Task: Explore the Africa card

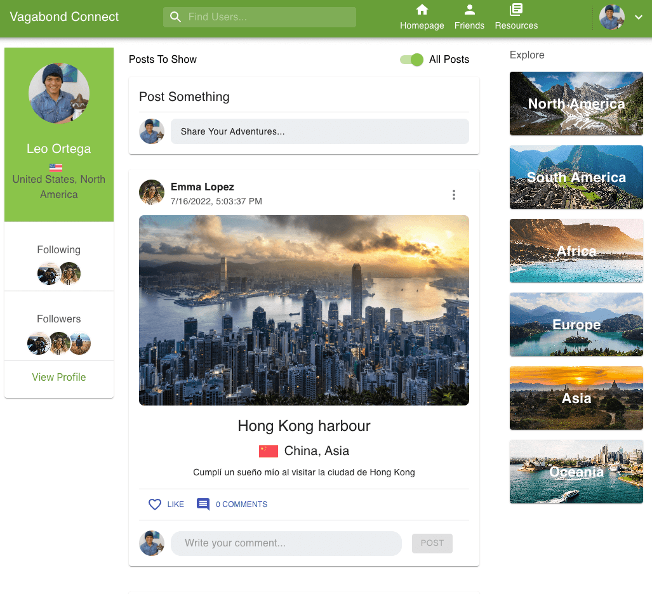Action: coord(576,251)
